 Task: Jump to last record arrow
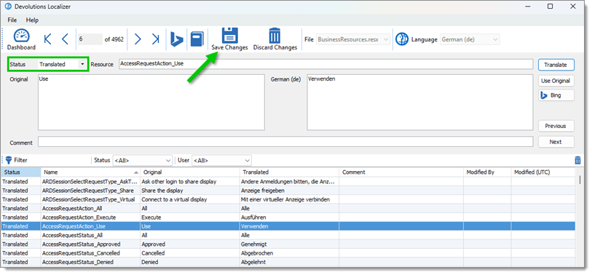coord(155,39)
